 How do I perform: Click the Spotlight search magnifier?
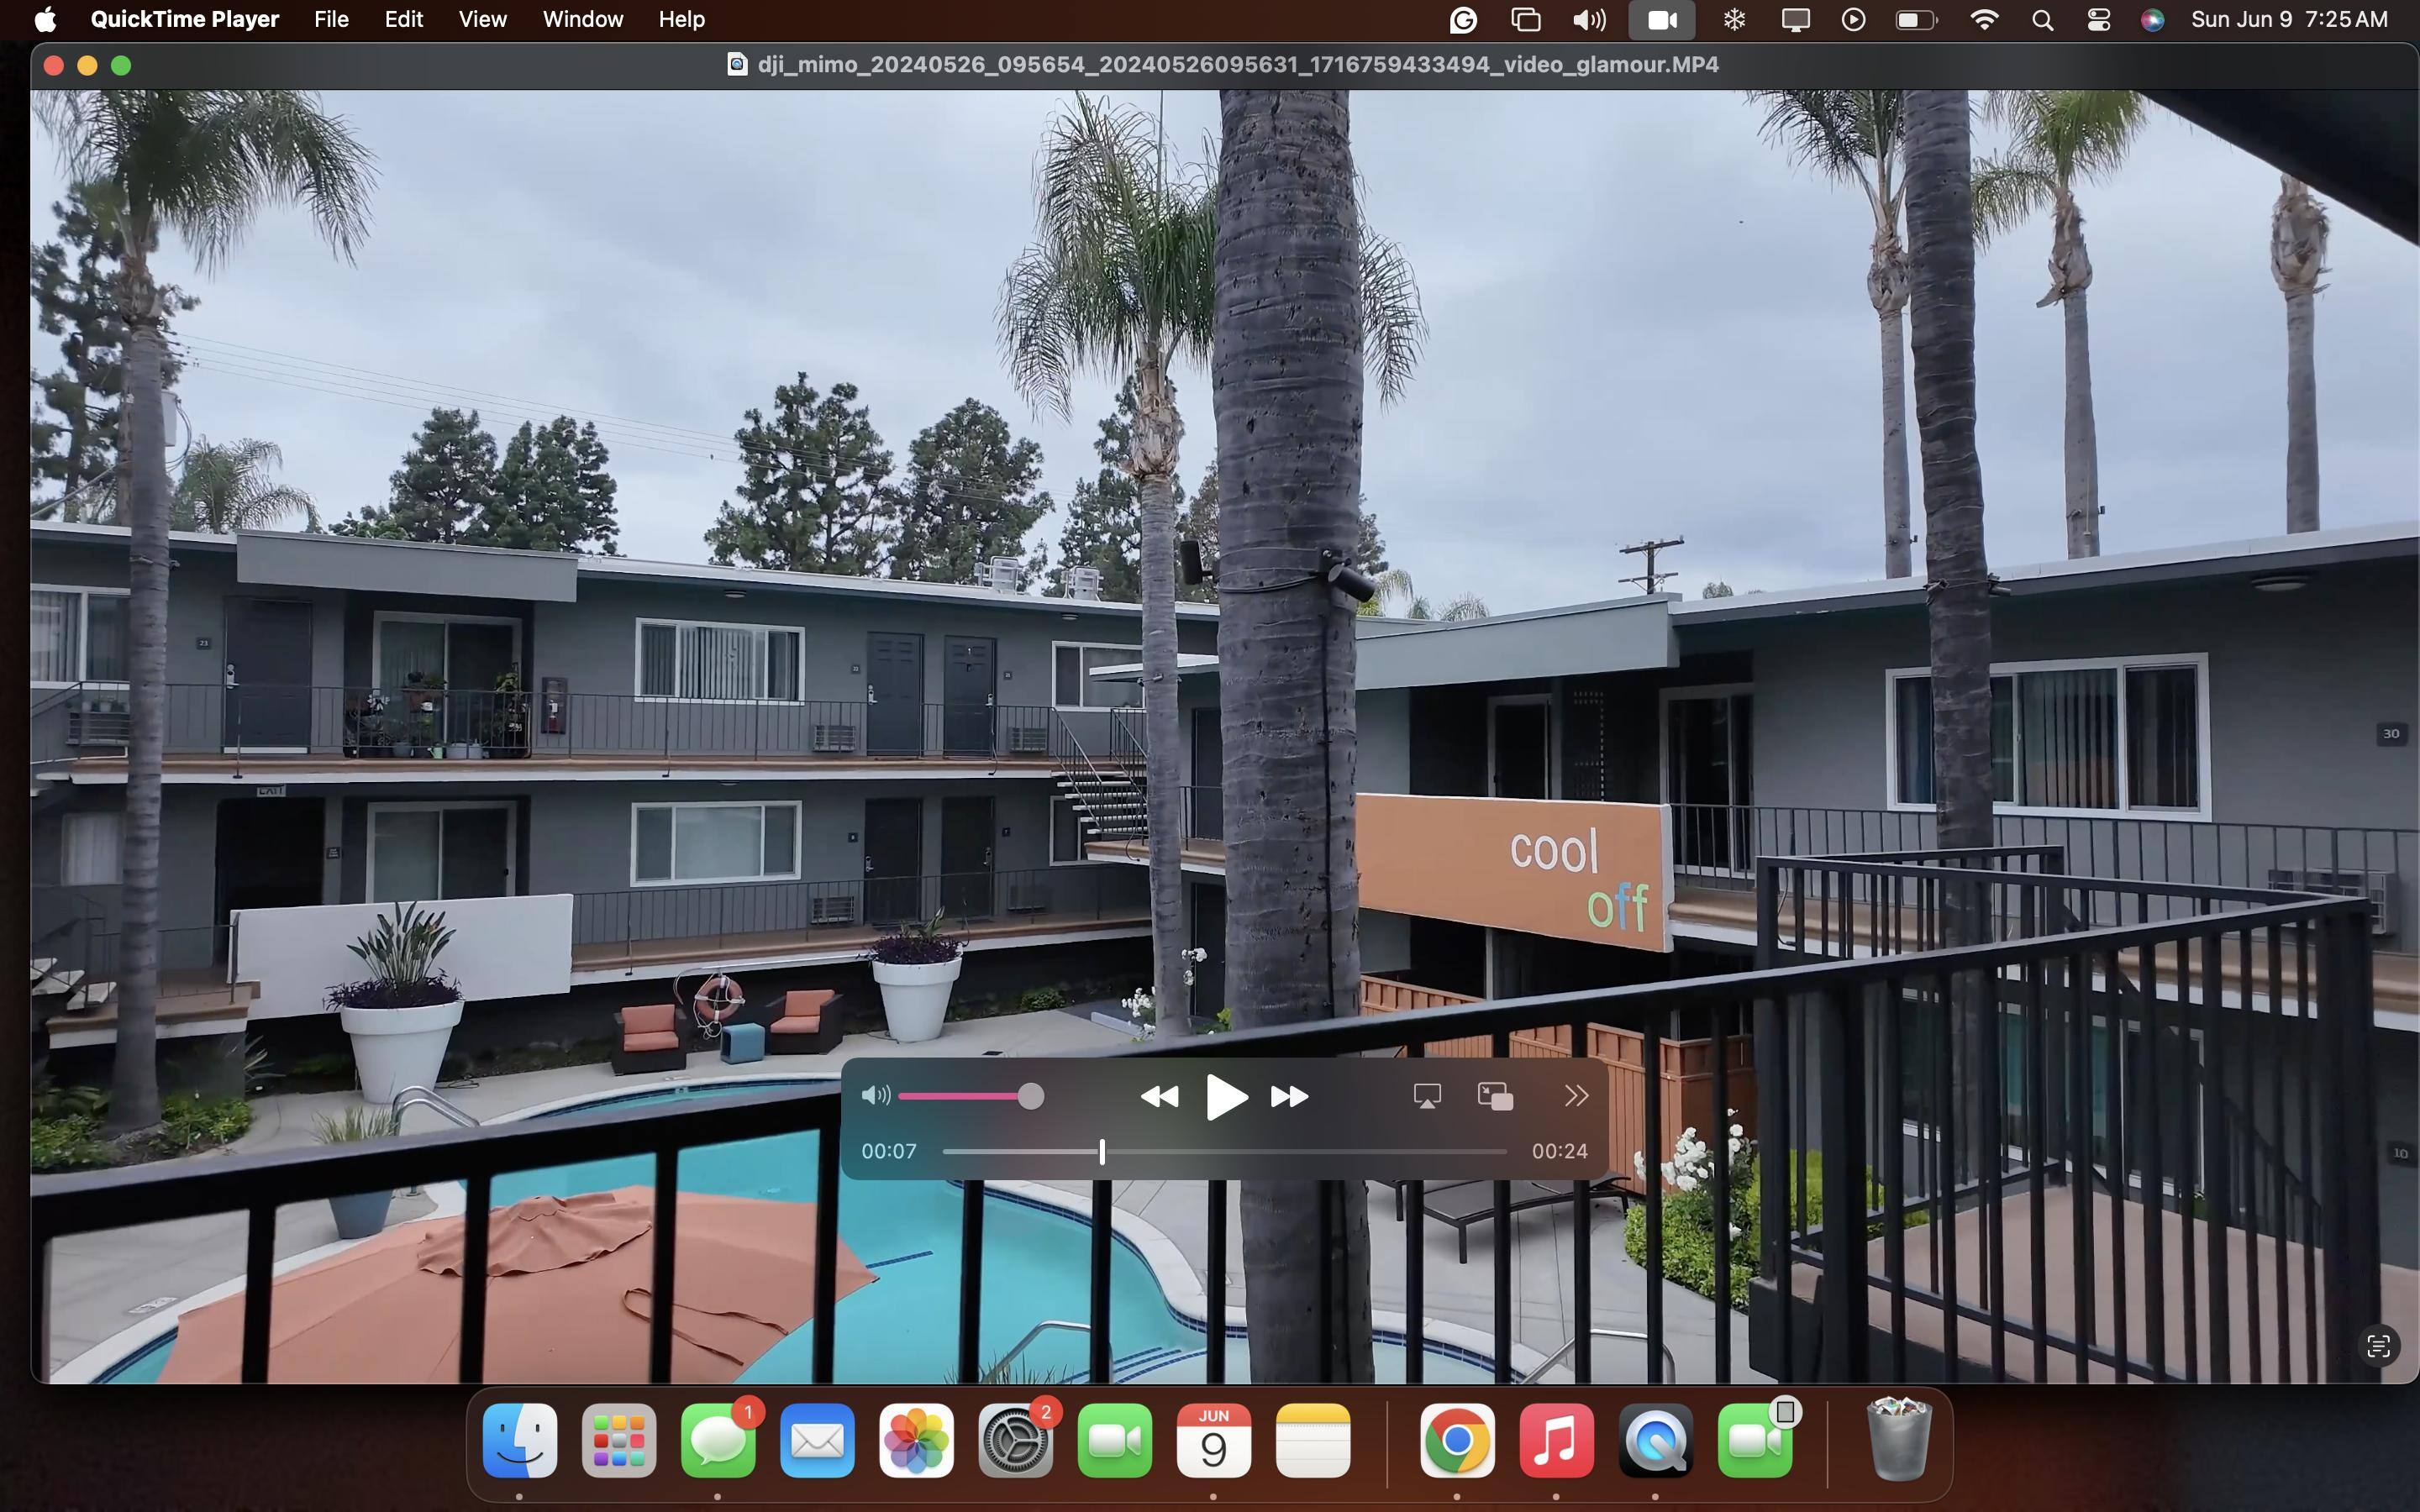point(2042,19)
